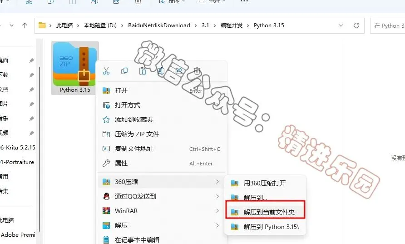Click 本地磁盘 (D:) breadcrumb

pos(100,25)
